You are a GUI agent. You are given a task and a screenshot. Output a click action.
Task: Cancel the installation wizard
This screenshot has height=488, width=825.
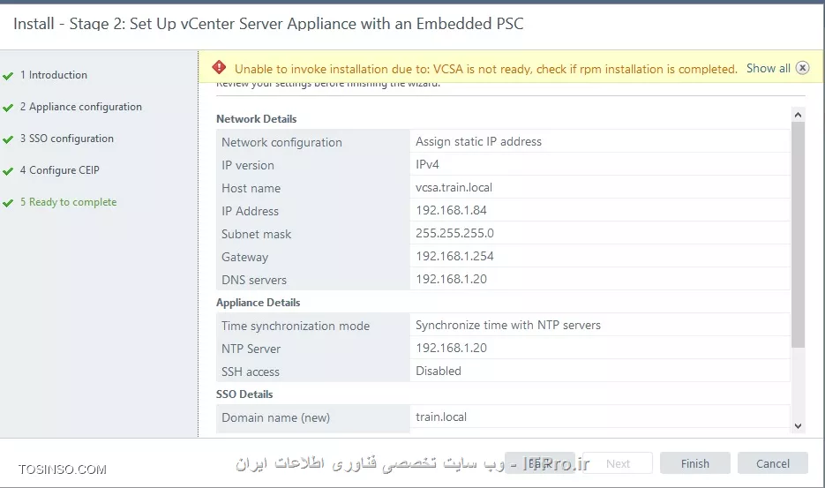point(772,463)
